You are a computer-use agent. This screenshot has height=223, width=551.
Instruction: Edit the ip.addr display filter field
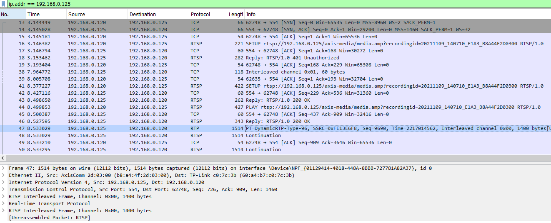[279, 4]
